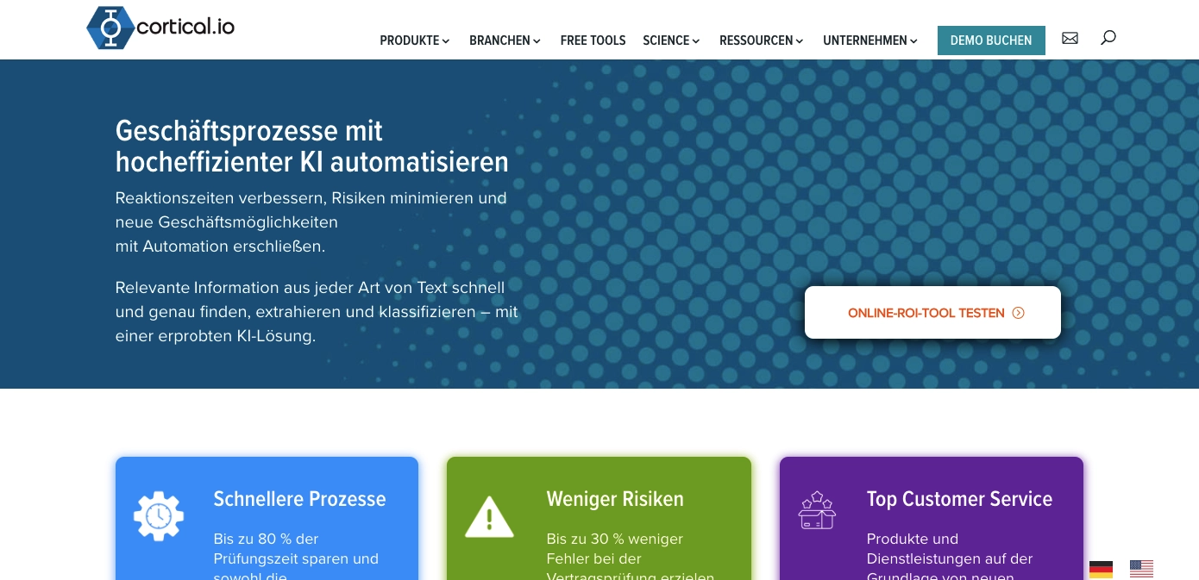Open the search magnifier icon

(x=1108, y=38)
